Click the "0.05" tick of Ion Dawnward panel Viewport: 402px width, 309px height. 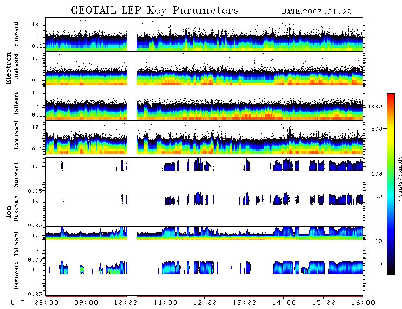click(34, 294)
